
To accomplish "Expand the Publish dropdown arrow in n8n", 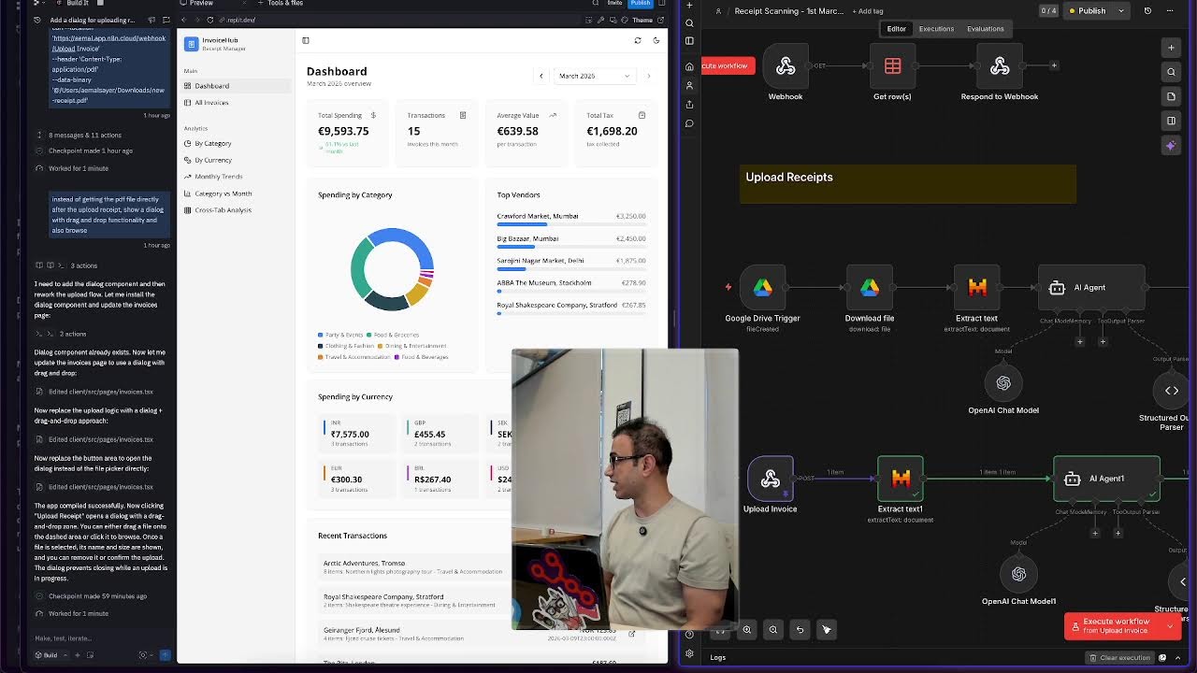I will [1121, 11].
